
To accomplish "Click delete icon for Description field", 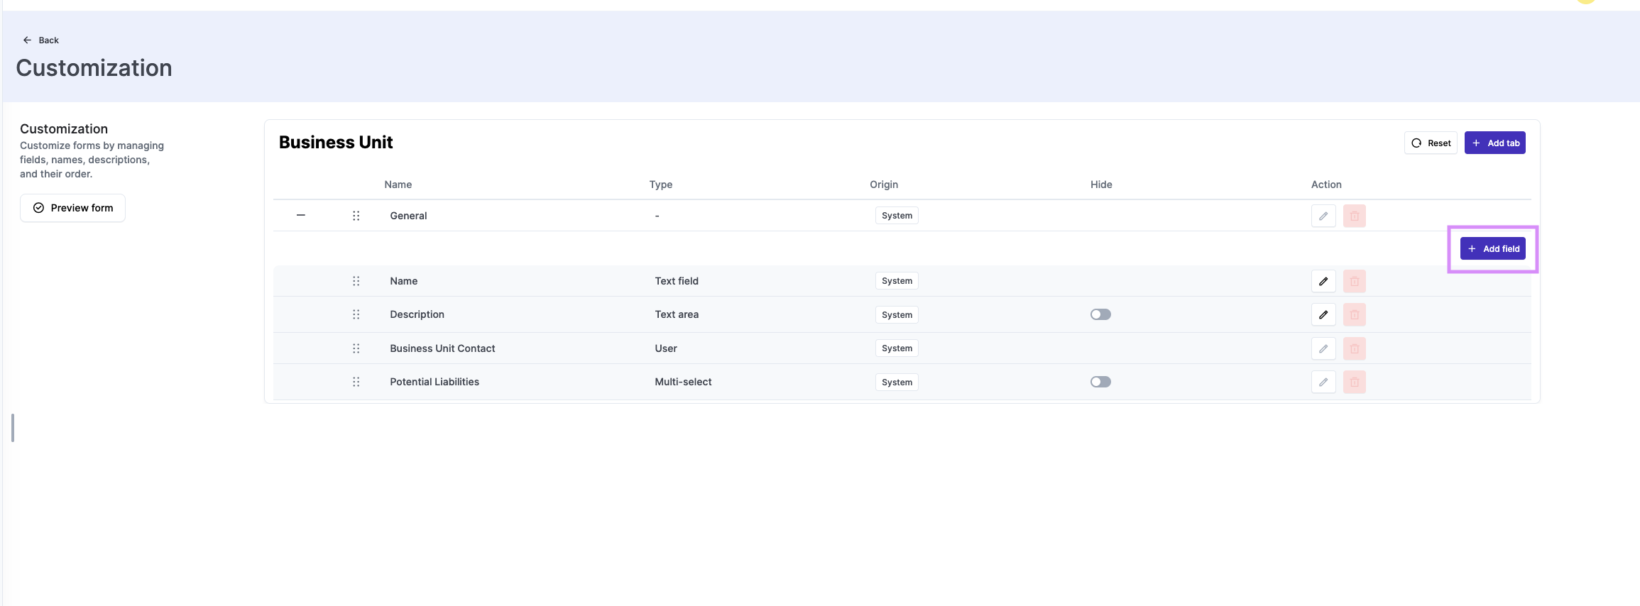I will [x=1354, y=314].
